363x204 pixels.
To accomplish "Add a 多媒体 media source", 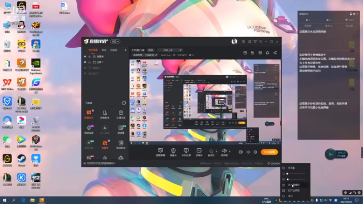I will 199,152.
